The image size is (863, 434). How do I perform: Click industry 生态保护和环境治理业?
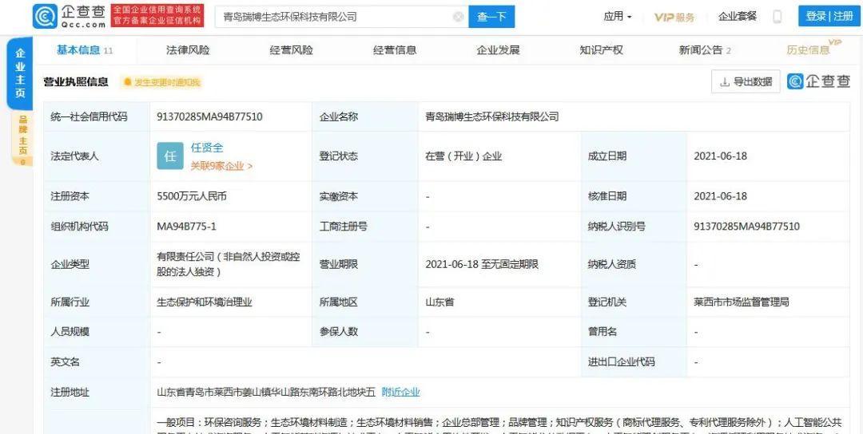(x=205, y=302)
